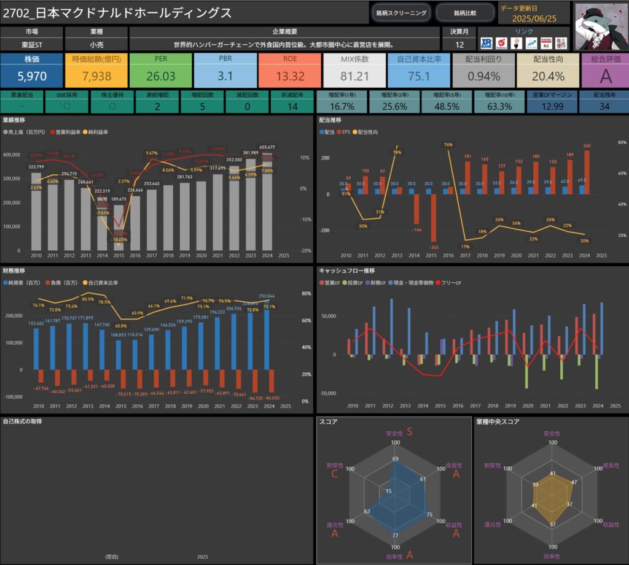This screenshot has width=629, height=565.
Task: Click the 2024 sales bar labeled 405,477
Action: [267, 202]
